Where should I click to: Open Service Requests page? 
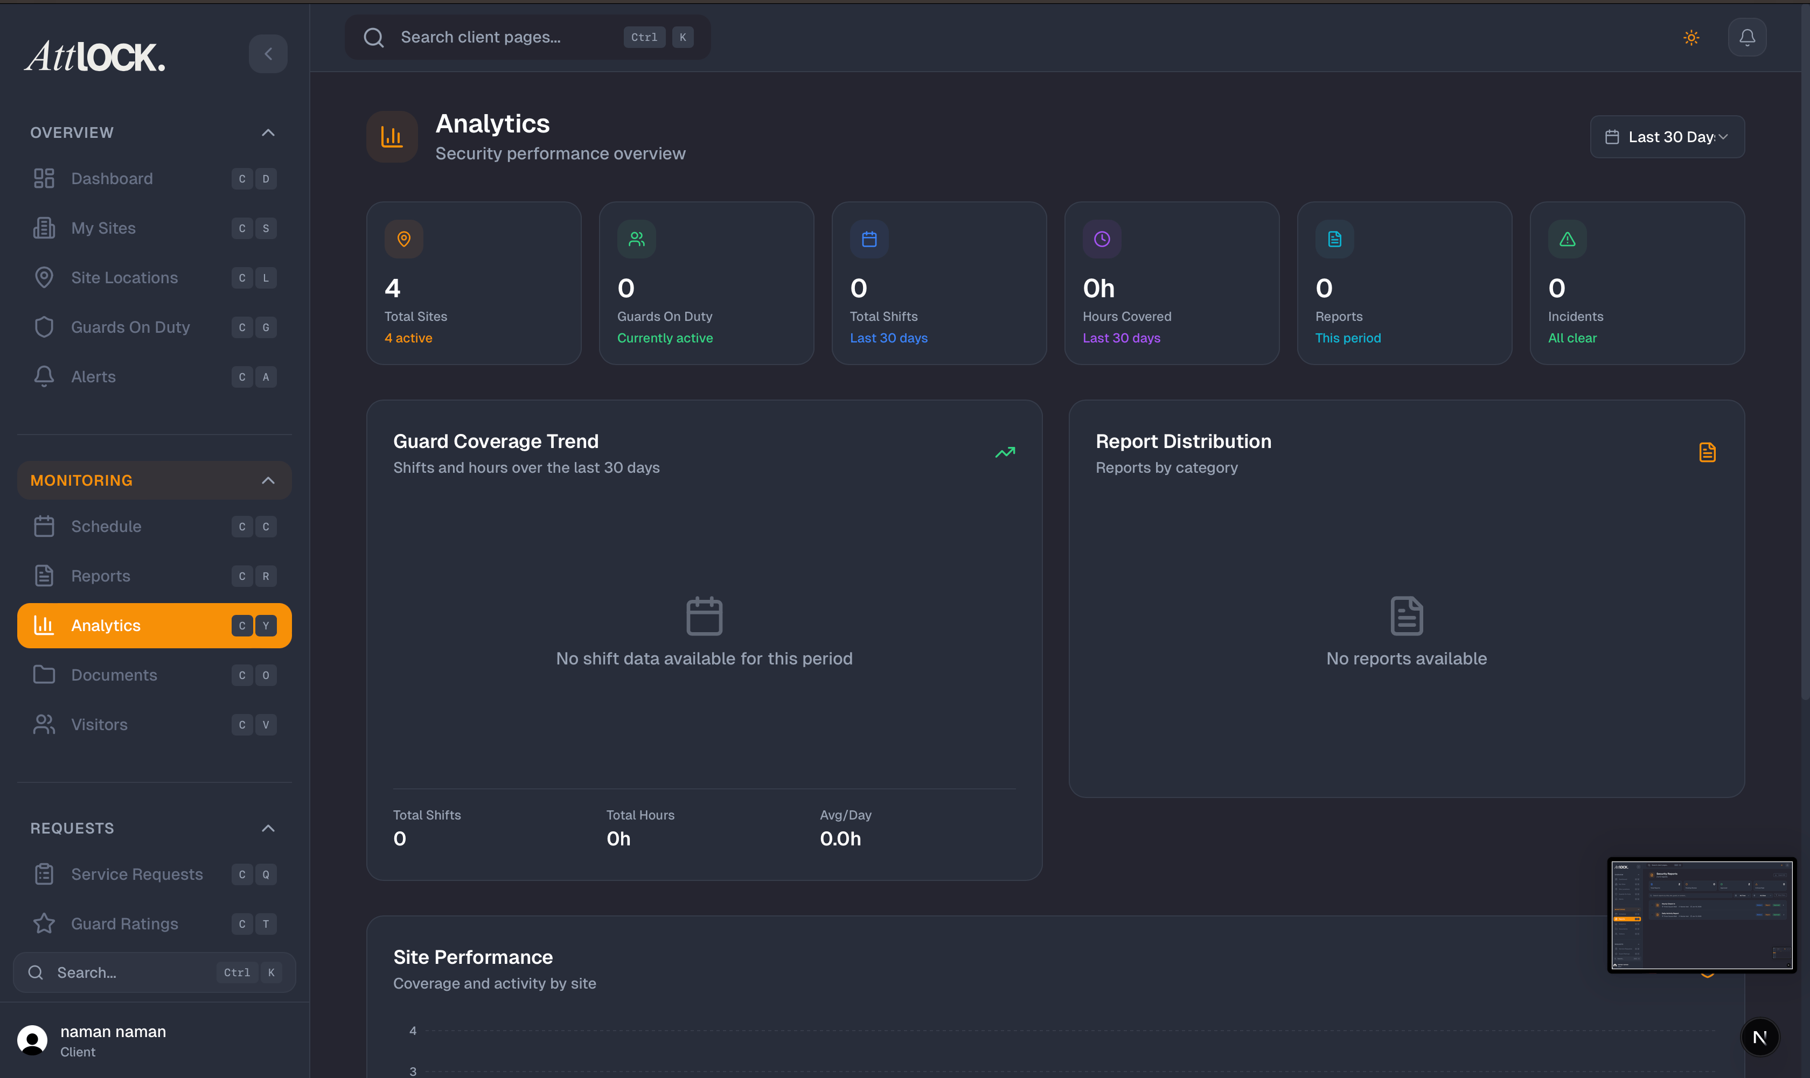tap(137, 874)
